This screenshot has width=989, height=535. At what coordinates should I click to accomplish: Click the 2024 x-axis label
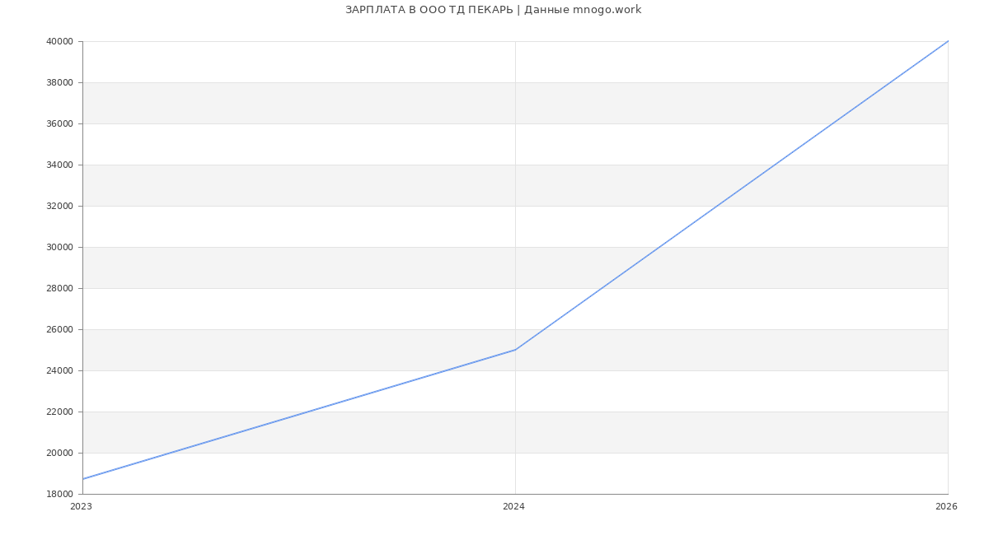(x=513, y=507)
